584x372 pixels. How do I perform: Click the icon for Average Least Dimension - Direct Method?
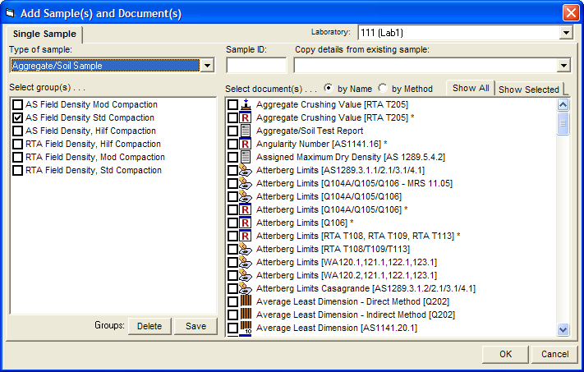[x=245, y=302]
